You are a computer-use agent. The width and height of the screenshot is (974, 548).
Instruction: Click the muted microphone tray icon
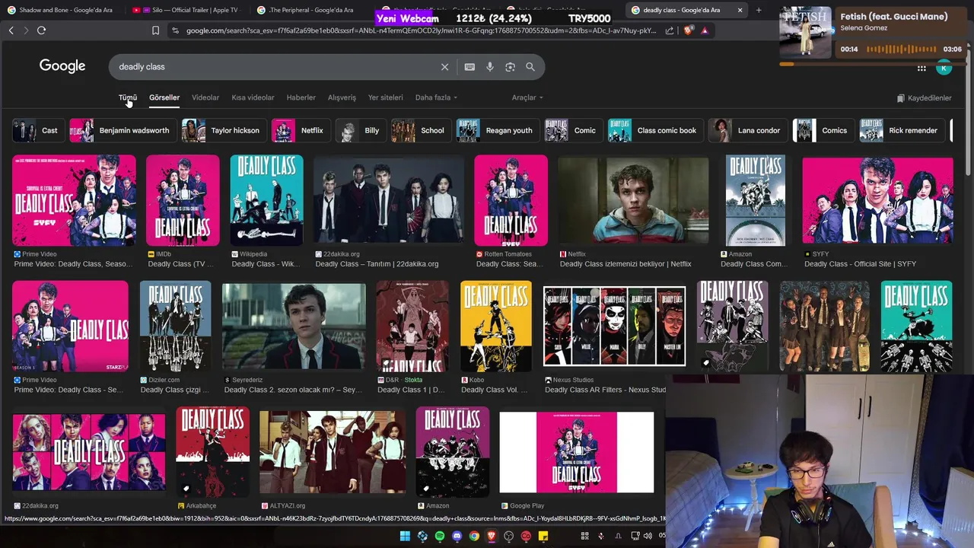[601, 537]
